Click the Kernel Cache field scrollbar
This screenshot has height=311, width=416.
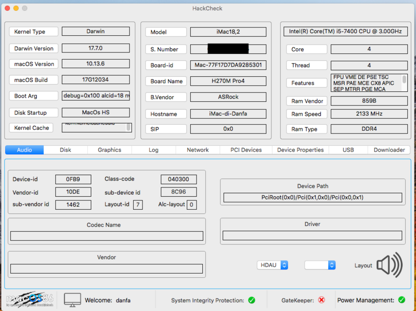(128, 128)
